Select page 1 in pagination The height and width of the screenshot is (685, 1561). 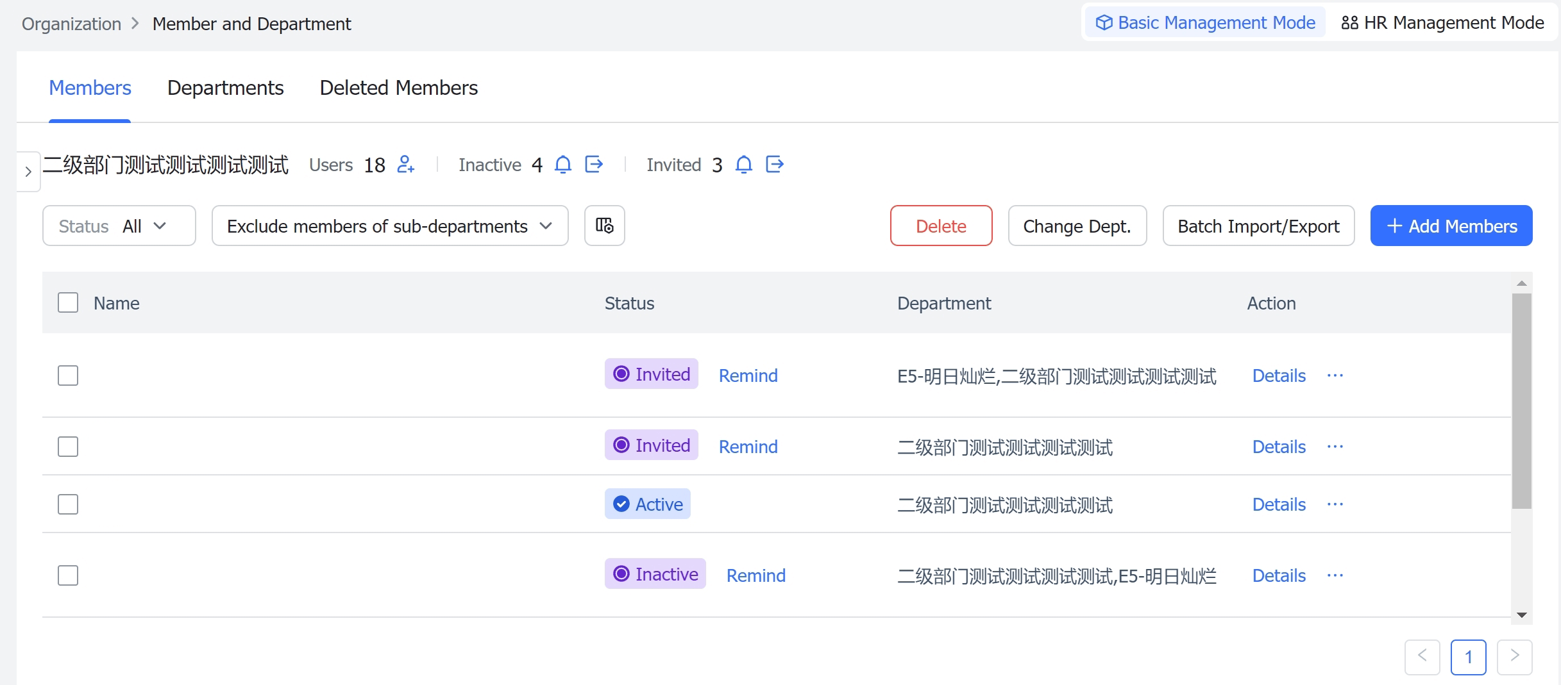tap(1469, 657)
